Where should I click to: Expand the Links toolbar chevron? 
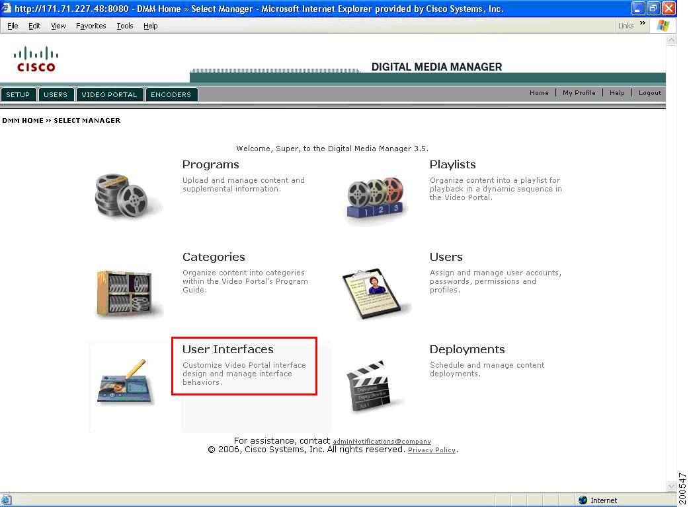tap(643, 23)
